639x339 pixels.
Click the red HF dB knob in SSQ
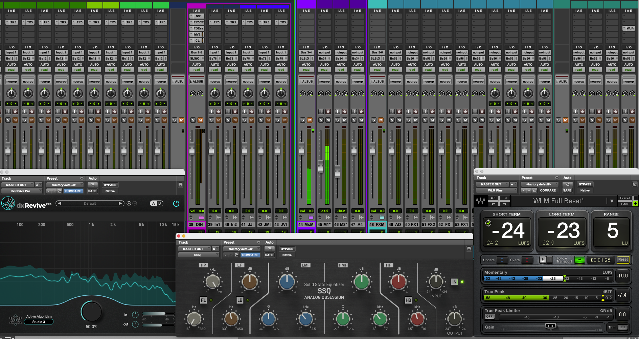click(x=398, y=281)
